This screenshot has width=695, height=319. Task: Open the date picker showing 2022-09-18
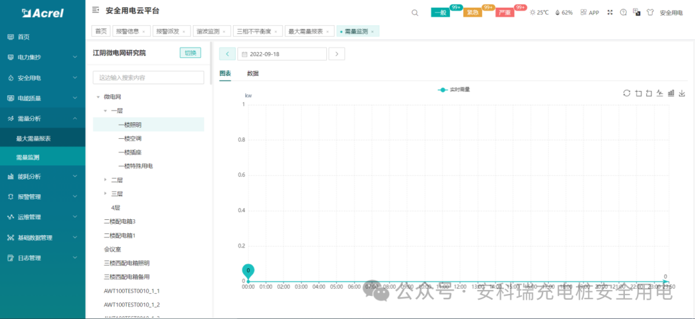tap(283, 54)
